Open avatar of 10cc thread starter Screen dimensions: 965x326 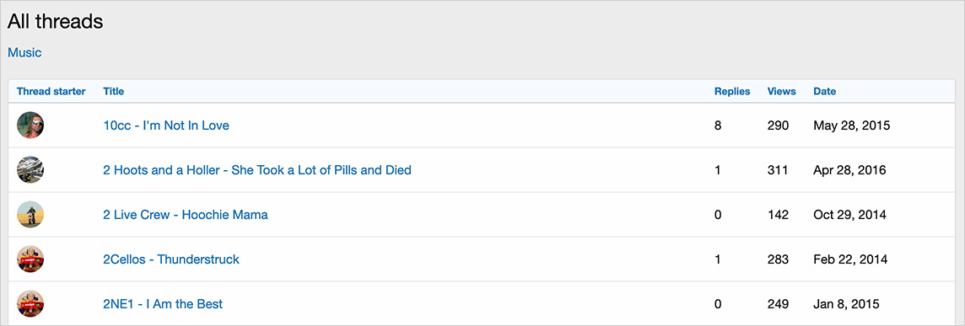[x=30, y=126]
